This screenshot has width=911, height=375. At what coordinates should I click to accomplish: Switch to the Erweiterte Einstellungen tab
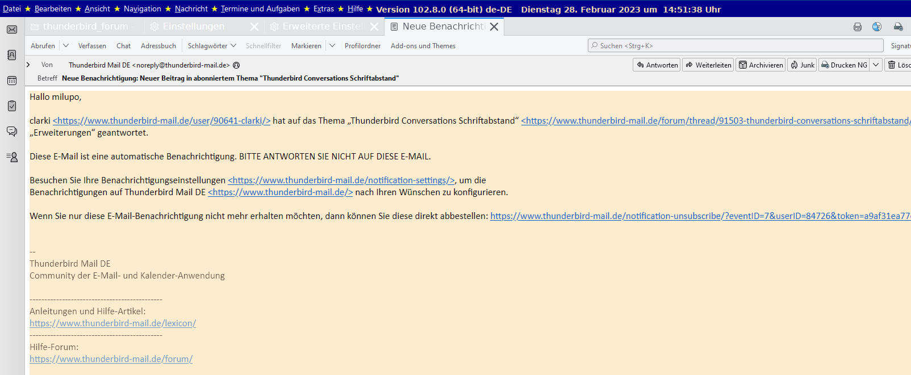pyautogui.click(x=323, y=27)
